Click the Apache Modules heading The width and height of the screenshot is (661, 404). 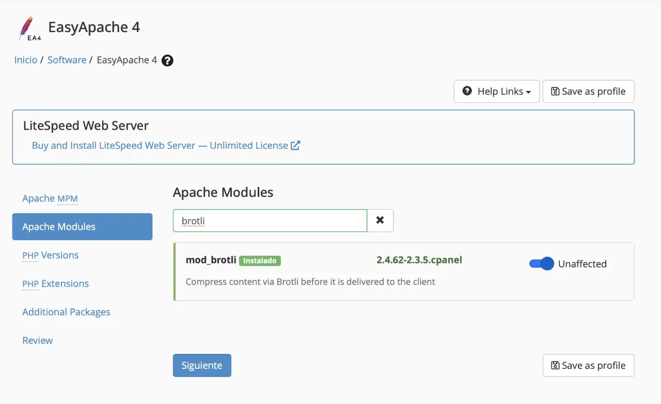[223, 193]
